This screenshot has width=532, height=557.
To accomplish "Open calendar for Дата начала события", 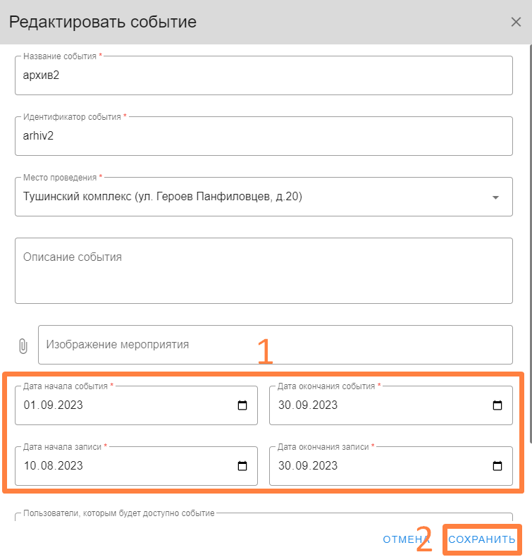I will tap(242, 405).
